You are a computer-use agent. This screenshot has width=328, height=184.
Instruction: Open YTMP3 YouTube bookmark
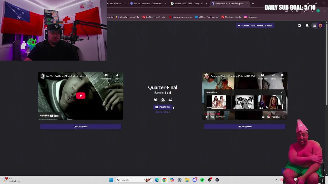coord(206,17)
